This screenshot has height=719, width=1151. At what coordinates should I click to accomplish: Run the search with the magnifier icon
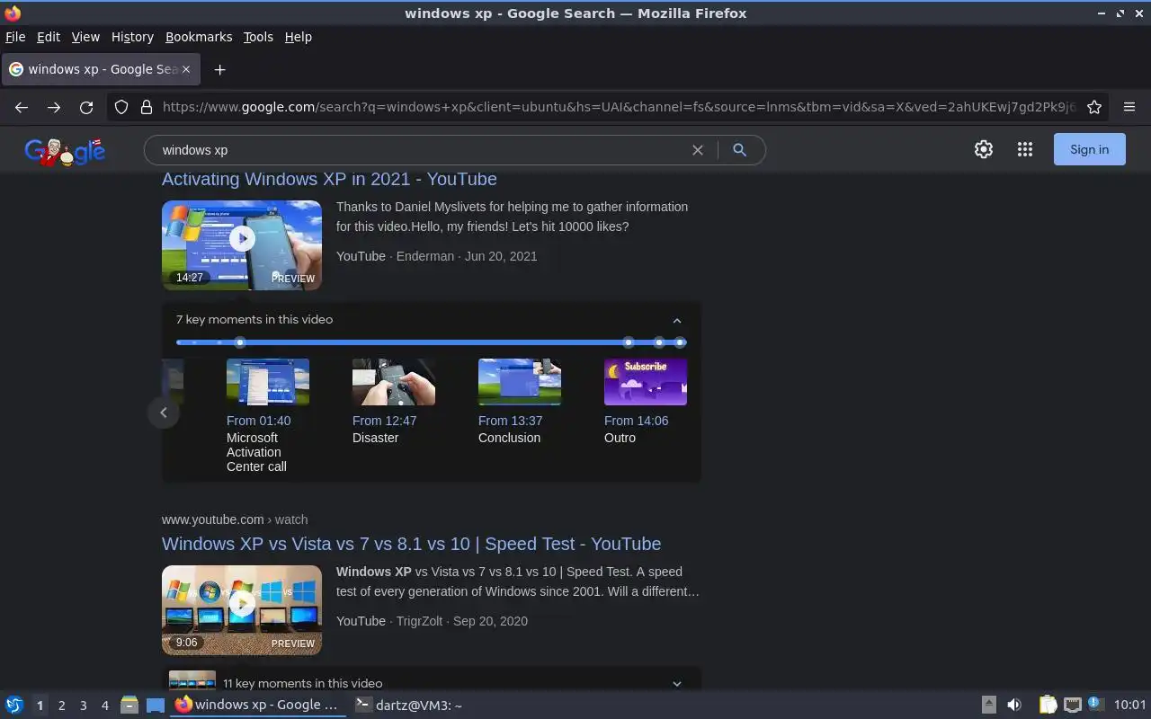(739, 150)
